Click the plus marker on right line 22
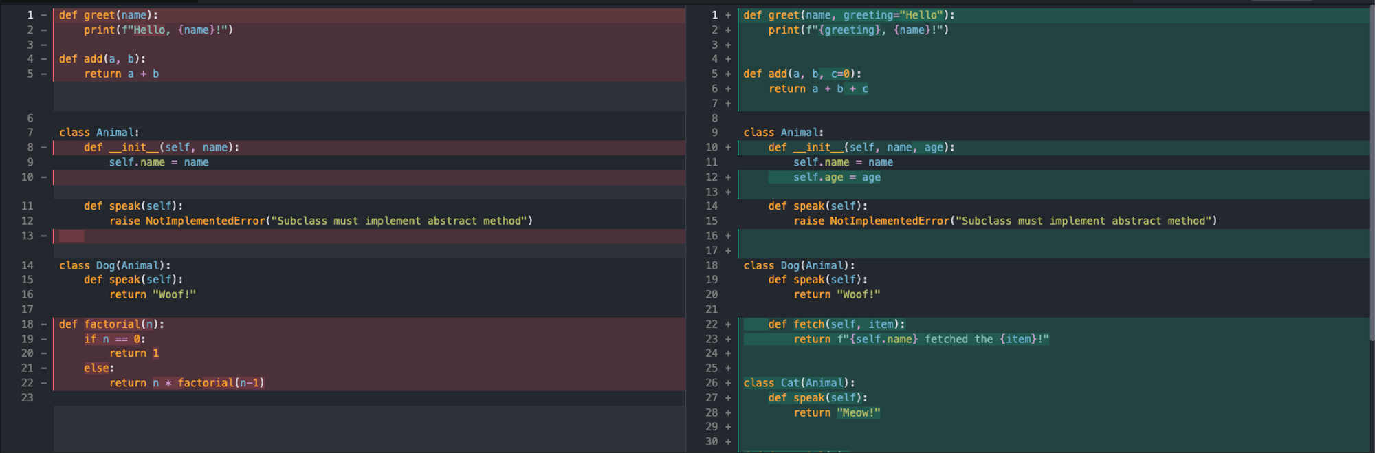1375x453 pixels. coord(728,324)
